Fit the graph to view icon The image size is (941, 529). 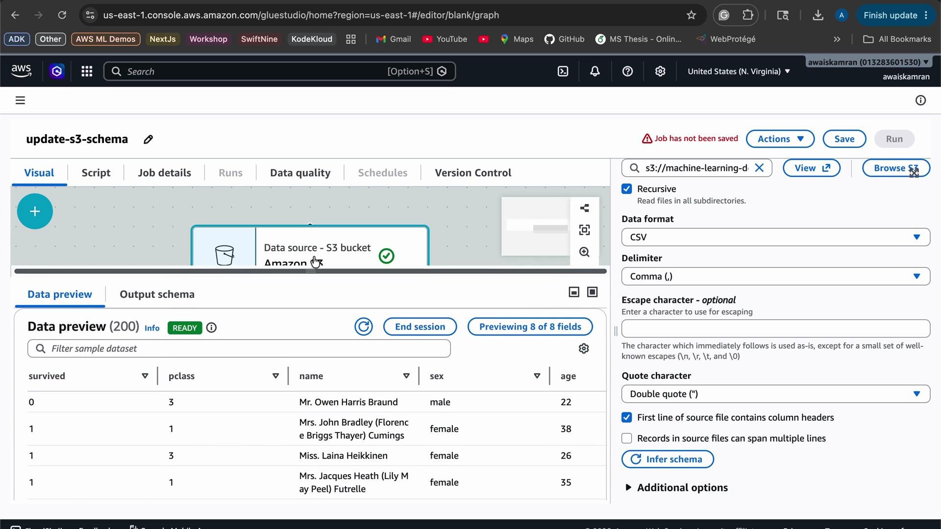[x=584, y=230]
